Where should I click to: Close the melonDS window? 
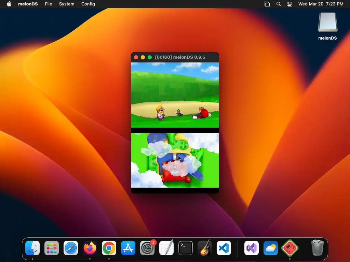point(136,57)
